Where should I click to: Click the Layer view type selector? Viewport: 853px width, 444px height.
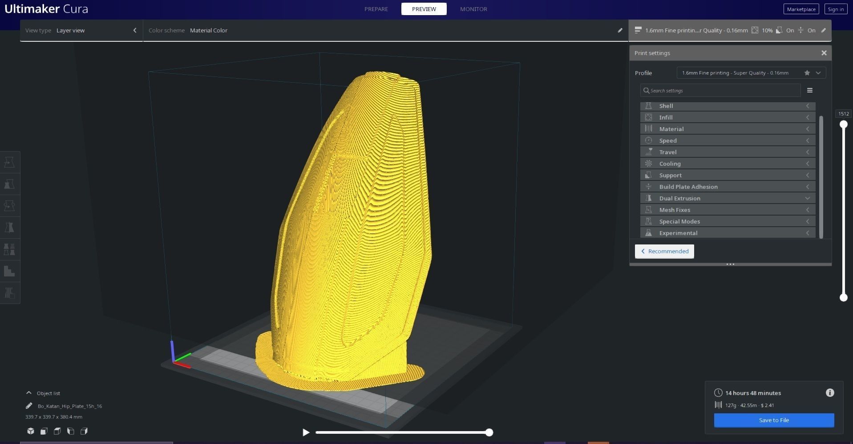coord(81,30)
